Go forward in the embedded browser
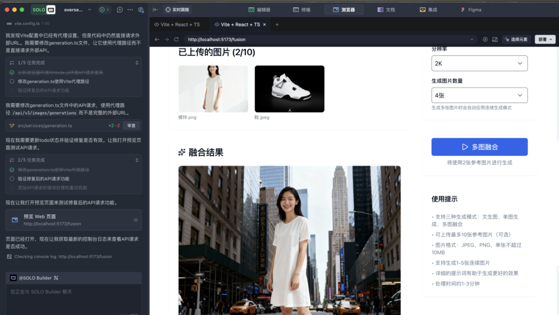Screen dimensions: 559x315 click(x=167, y=39)
